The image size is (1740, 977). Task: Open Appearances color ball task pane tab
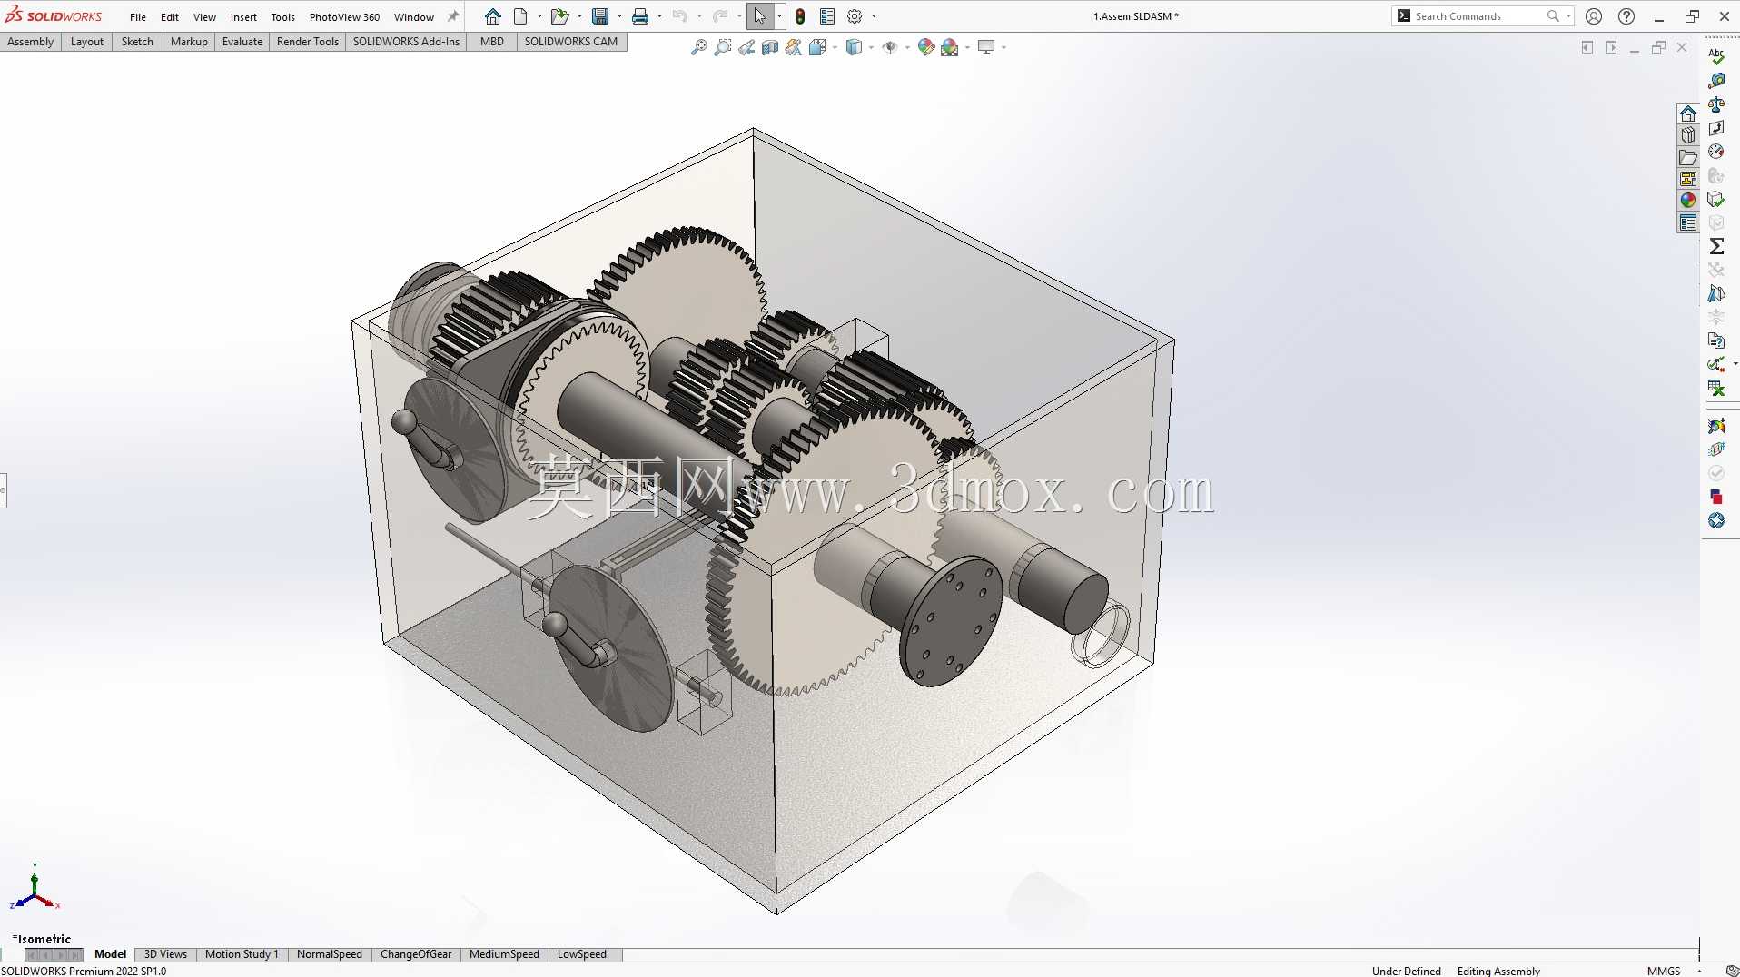[1688, 201]
